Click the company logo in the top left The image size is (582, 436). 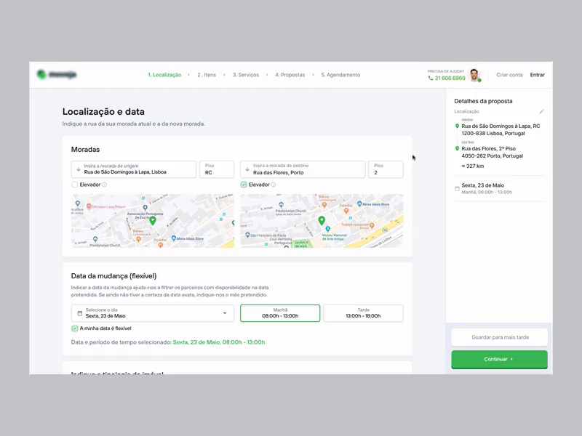click(x=57, y=74)
